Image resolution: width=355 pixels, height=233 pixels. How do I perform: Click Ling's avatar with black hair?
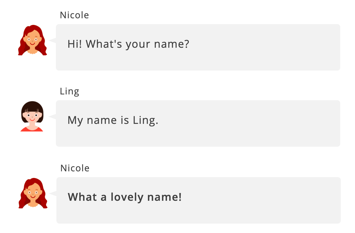point(32,116)
